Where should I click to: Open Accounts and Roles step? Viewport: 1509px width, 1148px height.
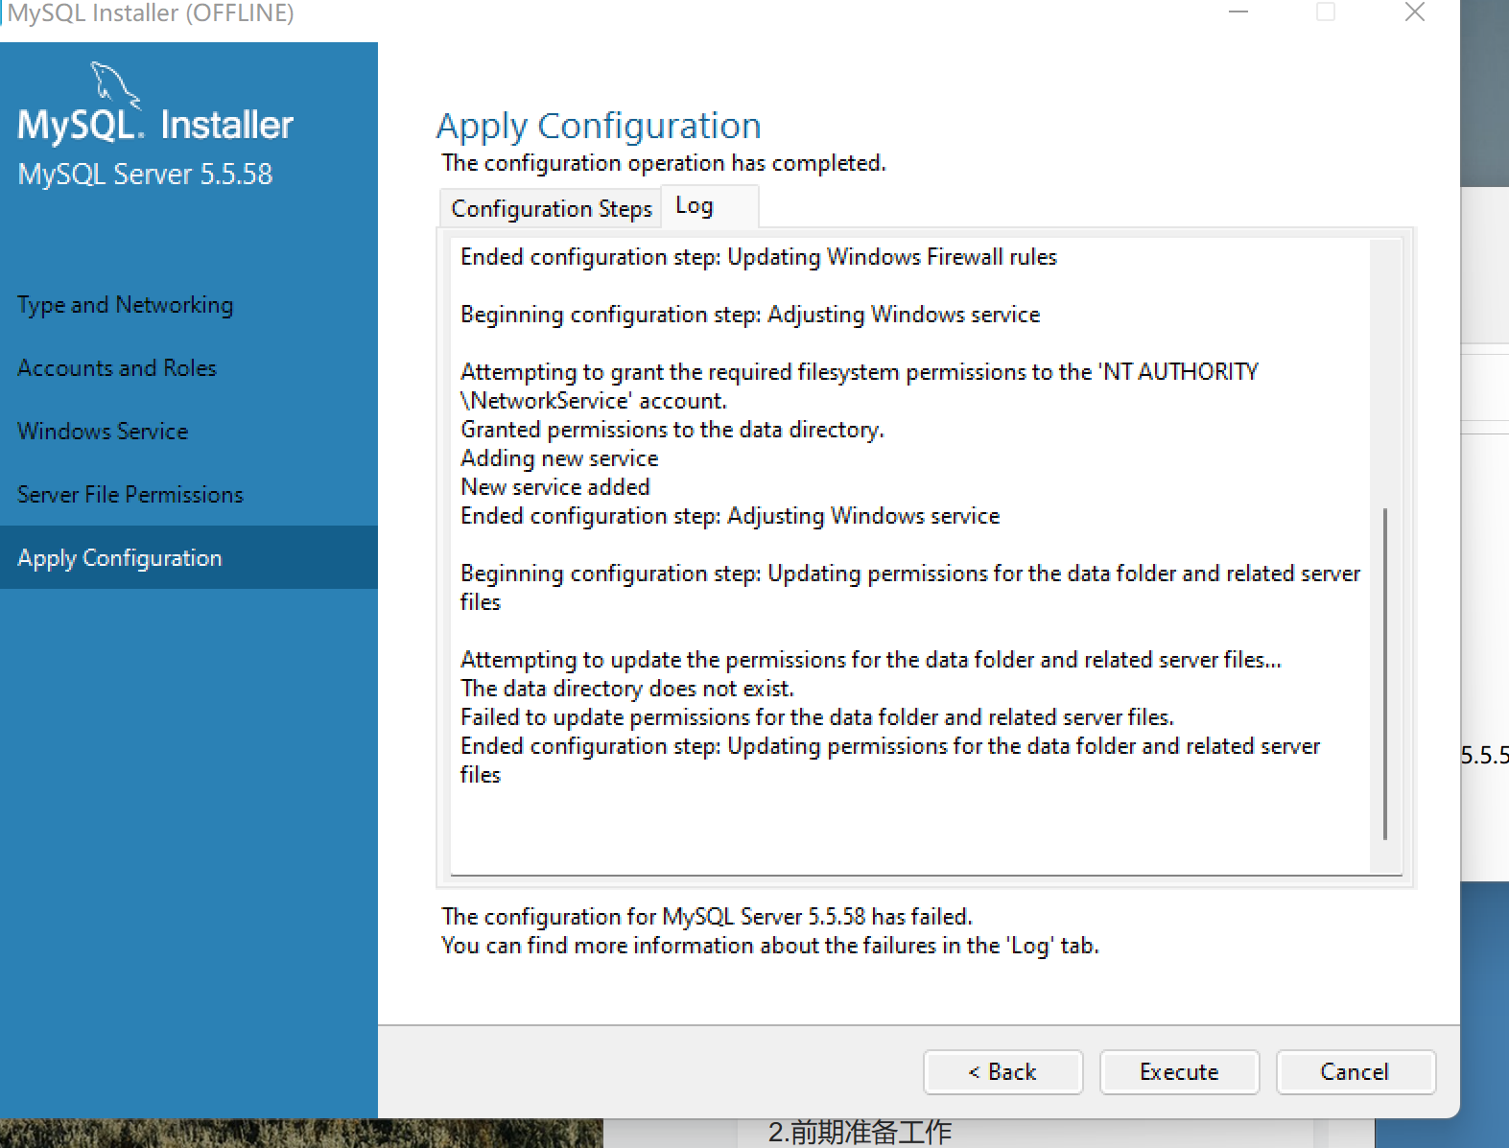click(x=117, y=368)
